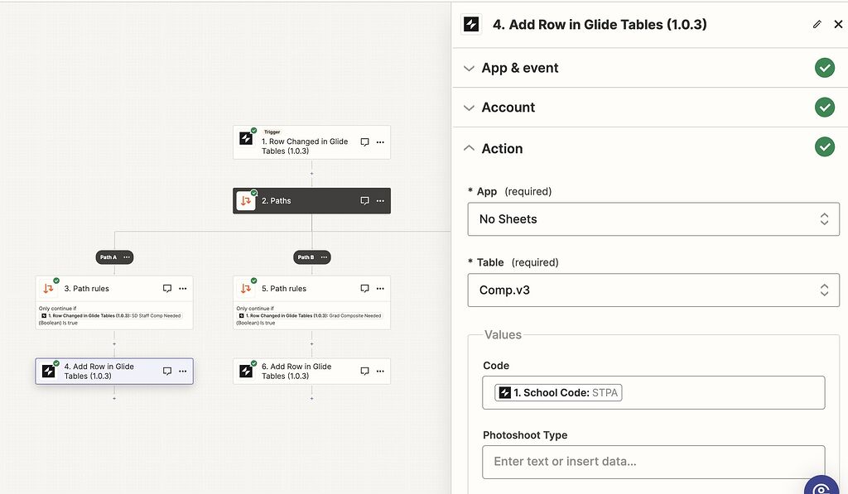
Task: Click the Zapier icon in the panel header
Action: point(470,24)
